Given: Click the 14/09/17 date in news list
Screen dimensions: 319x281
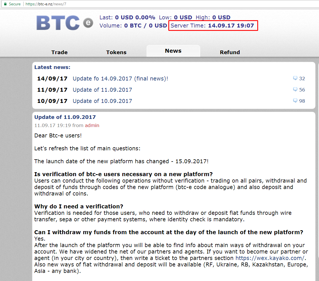Looking at the screenshot, I should (x=52, y=79).
